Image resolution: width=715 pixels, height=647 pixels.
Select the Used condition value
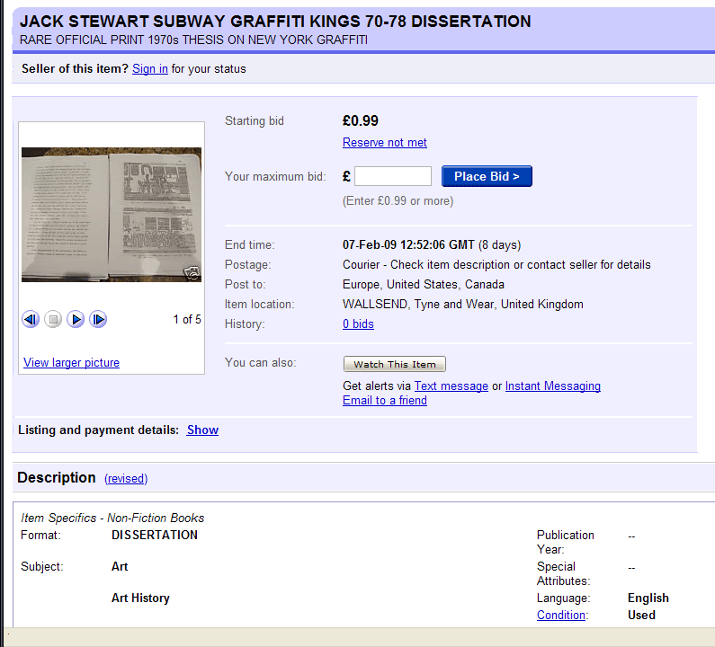pyautogui.click(x=641, y=616)
